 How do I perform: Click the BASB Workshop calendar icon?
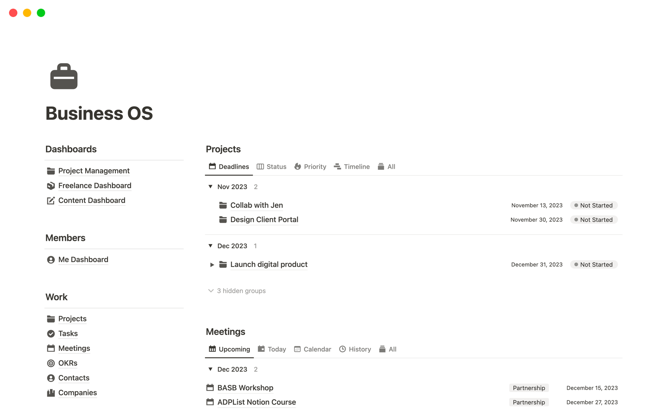pyautogui.click(x=210, y=388)
